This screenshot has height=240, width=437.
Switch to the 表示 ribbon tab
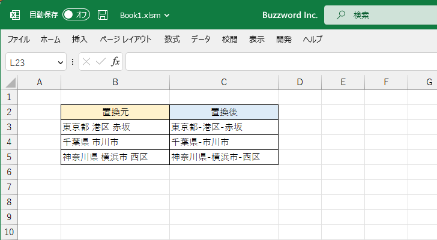click(x=257, y=39)
